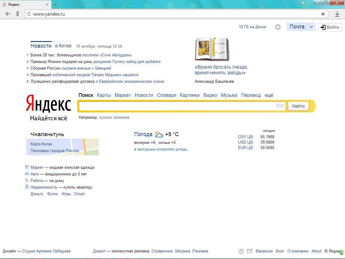Open the Деньги service link
The image size is (345, 259).
click(37, 194)
